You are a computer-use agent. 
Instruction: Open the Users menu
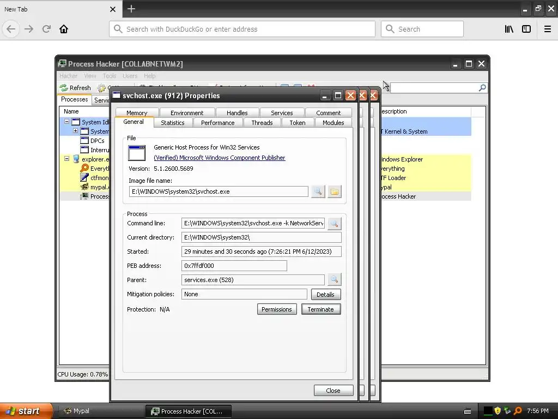point(130,76)
